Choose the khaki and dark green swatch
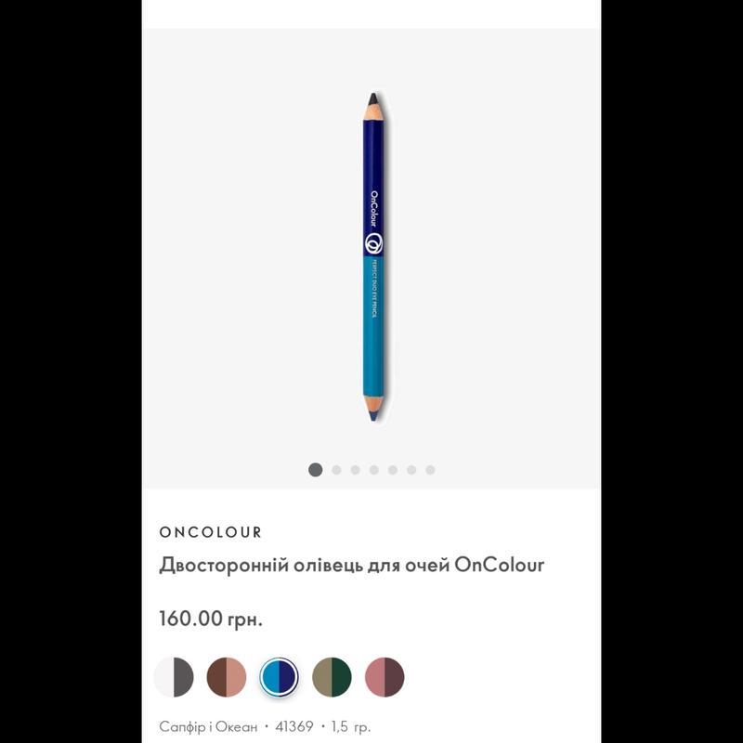Viewport: 743px width, 743px height. coord(332,677)
